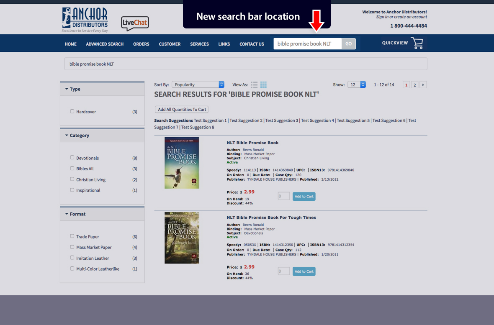The width and height of the screenshot is (494, 325).
Task: Open the NLT Bible Promise Book title
Action: point(252,143)
